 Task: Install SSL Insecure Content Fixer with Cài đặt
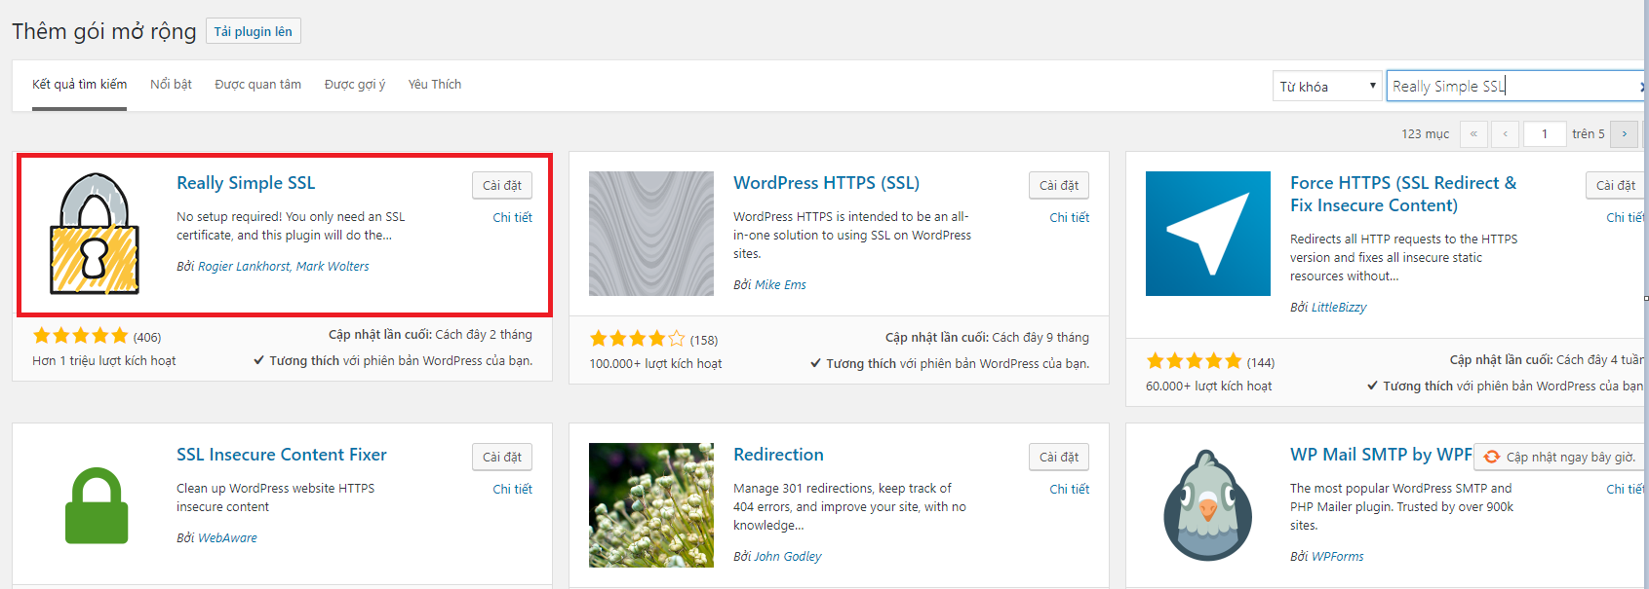[502, 457]
